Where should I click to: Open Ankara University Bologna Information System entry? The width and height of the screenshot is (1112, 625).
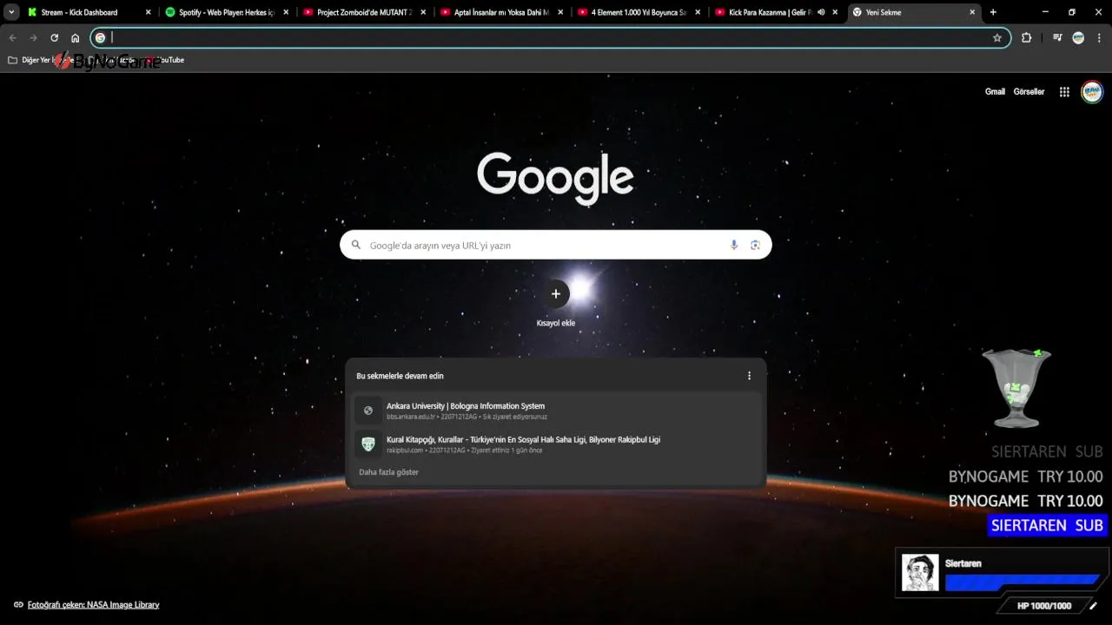(x=556, y=411)
